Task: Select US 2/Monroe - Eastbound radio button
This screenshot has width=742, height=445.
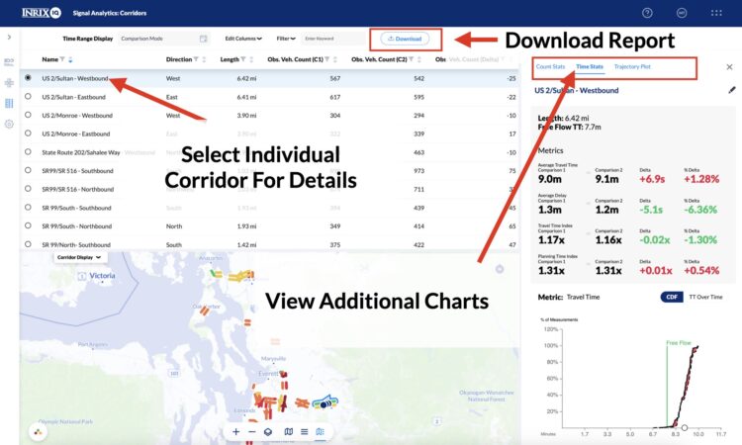Action: coord(28,133)
